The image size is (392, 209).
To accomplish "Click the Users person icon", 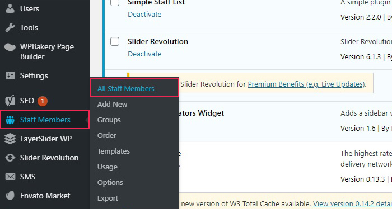I will pyautogui.click(x=10, y=8).
